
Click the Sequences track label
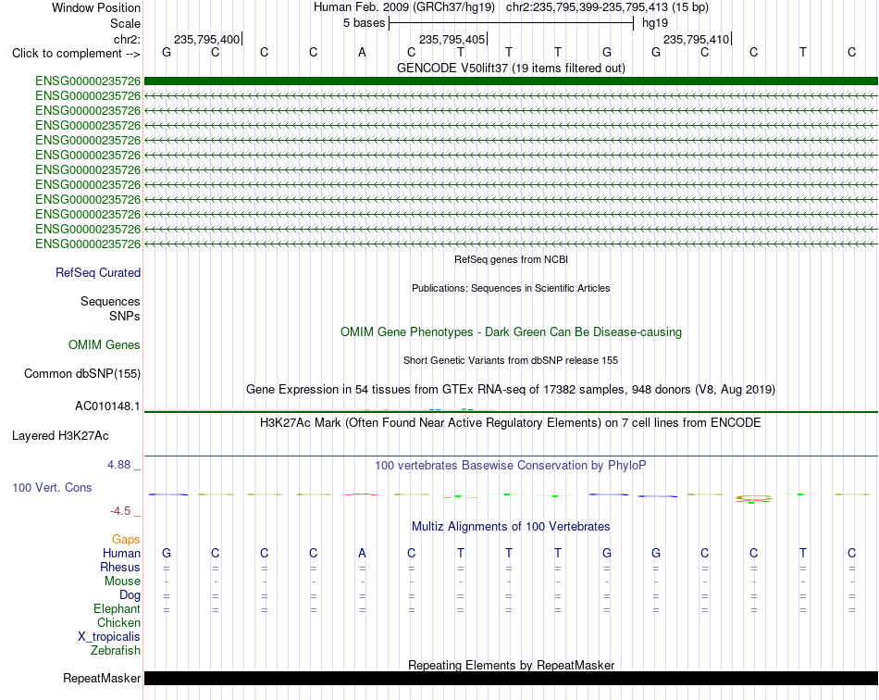tap(110, 301)
